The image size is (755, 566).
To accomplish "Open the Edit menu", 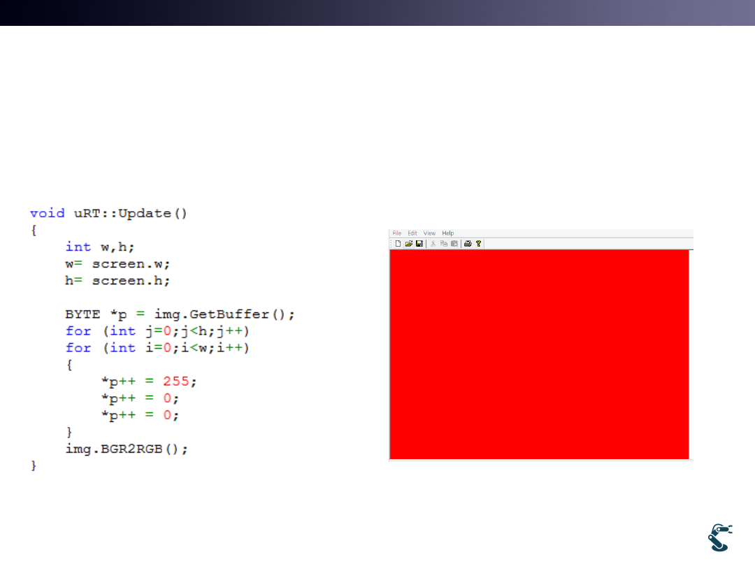I will click(x=412, y=233).
